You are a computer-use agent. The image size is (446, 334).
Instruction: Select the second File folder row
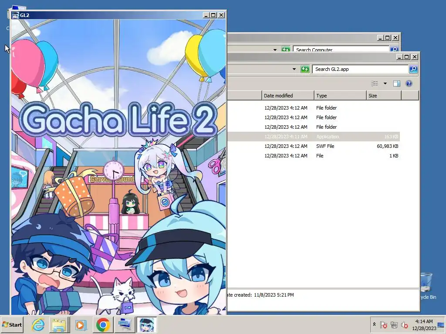click(x=314, y=117)
